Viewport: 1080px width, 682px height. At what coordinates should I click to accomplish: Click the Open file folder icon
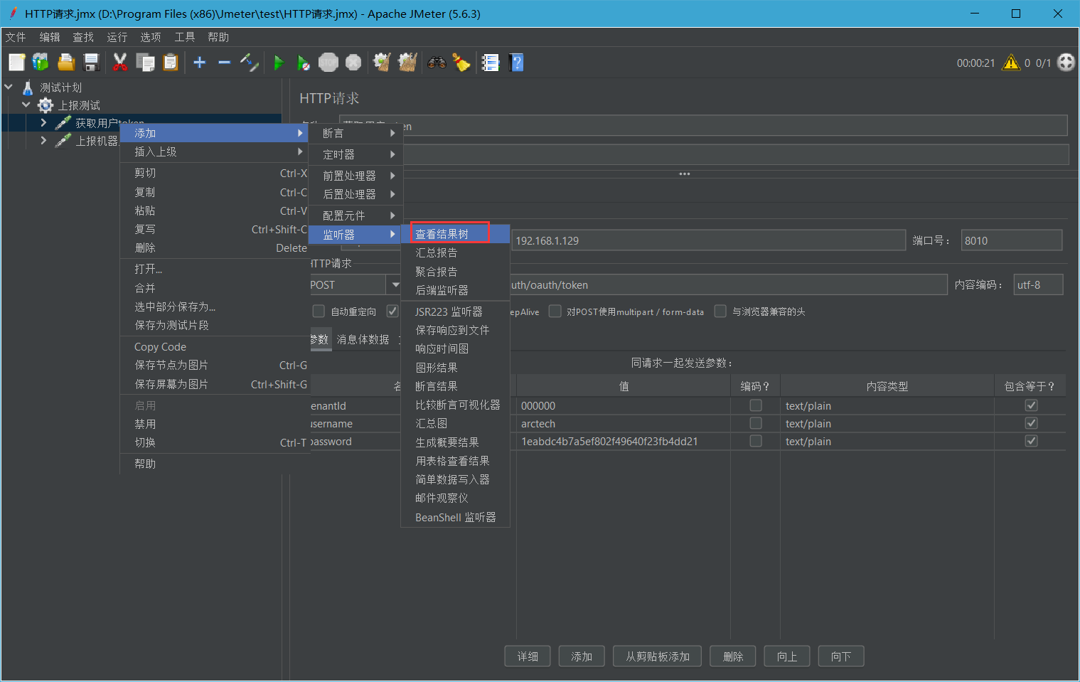coord(66,63)
